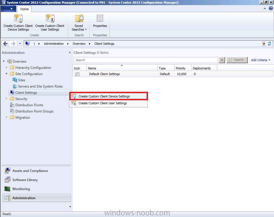Clear the search box with X button

(x=222, y=60)
